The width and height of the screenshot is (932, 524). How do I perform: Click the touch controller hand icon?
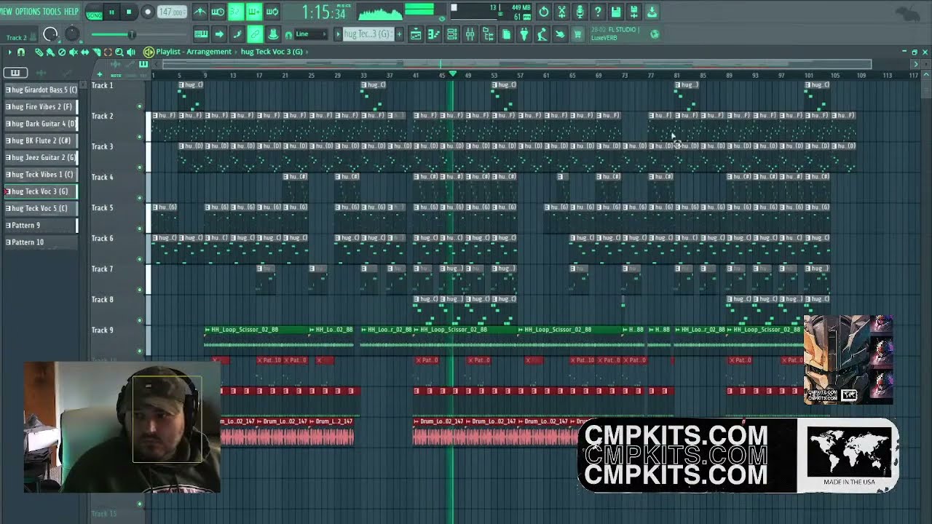click(x=560, y=34)
